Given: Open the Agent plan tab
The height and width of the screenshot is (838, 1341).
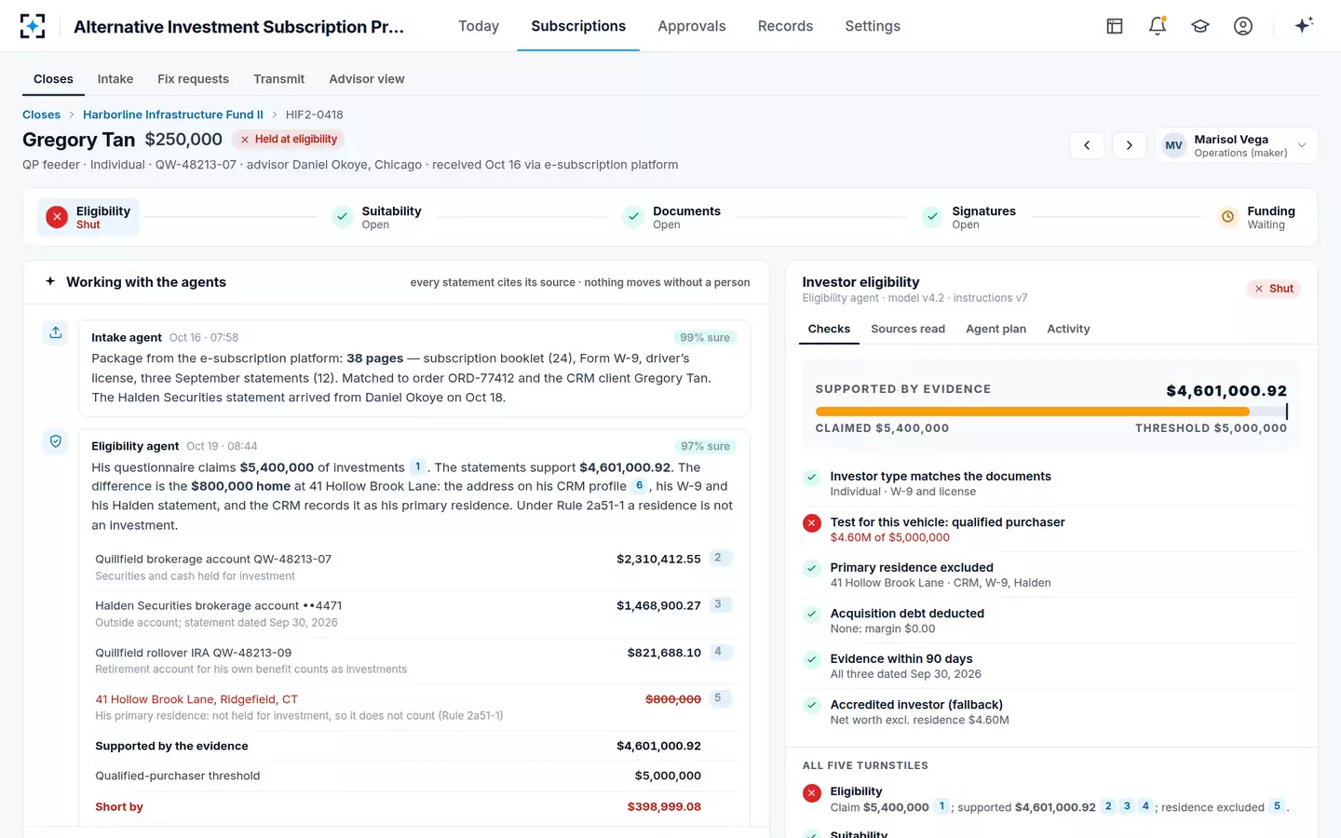Looking at the screenshot, I should click(x=996, y=329).
